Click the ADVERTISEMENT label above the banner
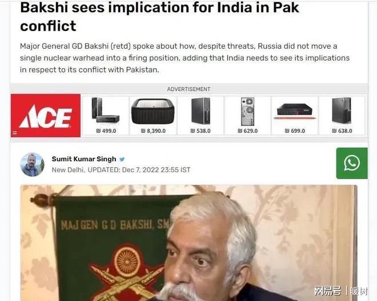This screenshot has width=377, height=301. 188,89
